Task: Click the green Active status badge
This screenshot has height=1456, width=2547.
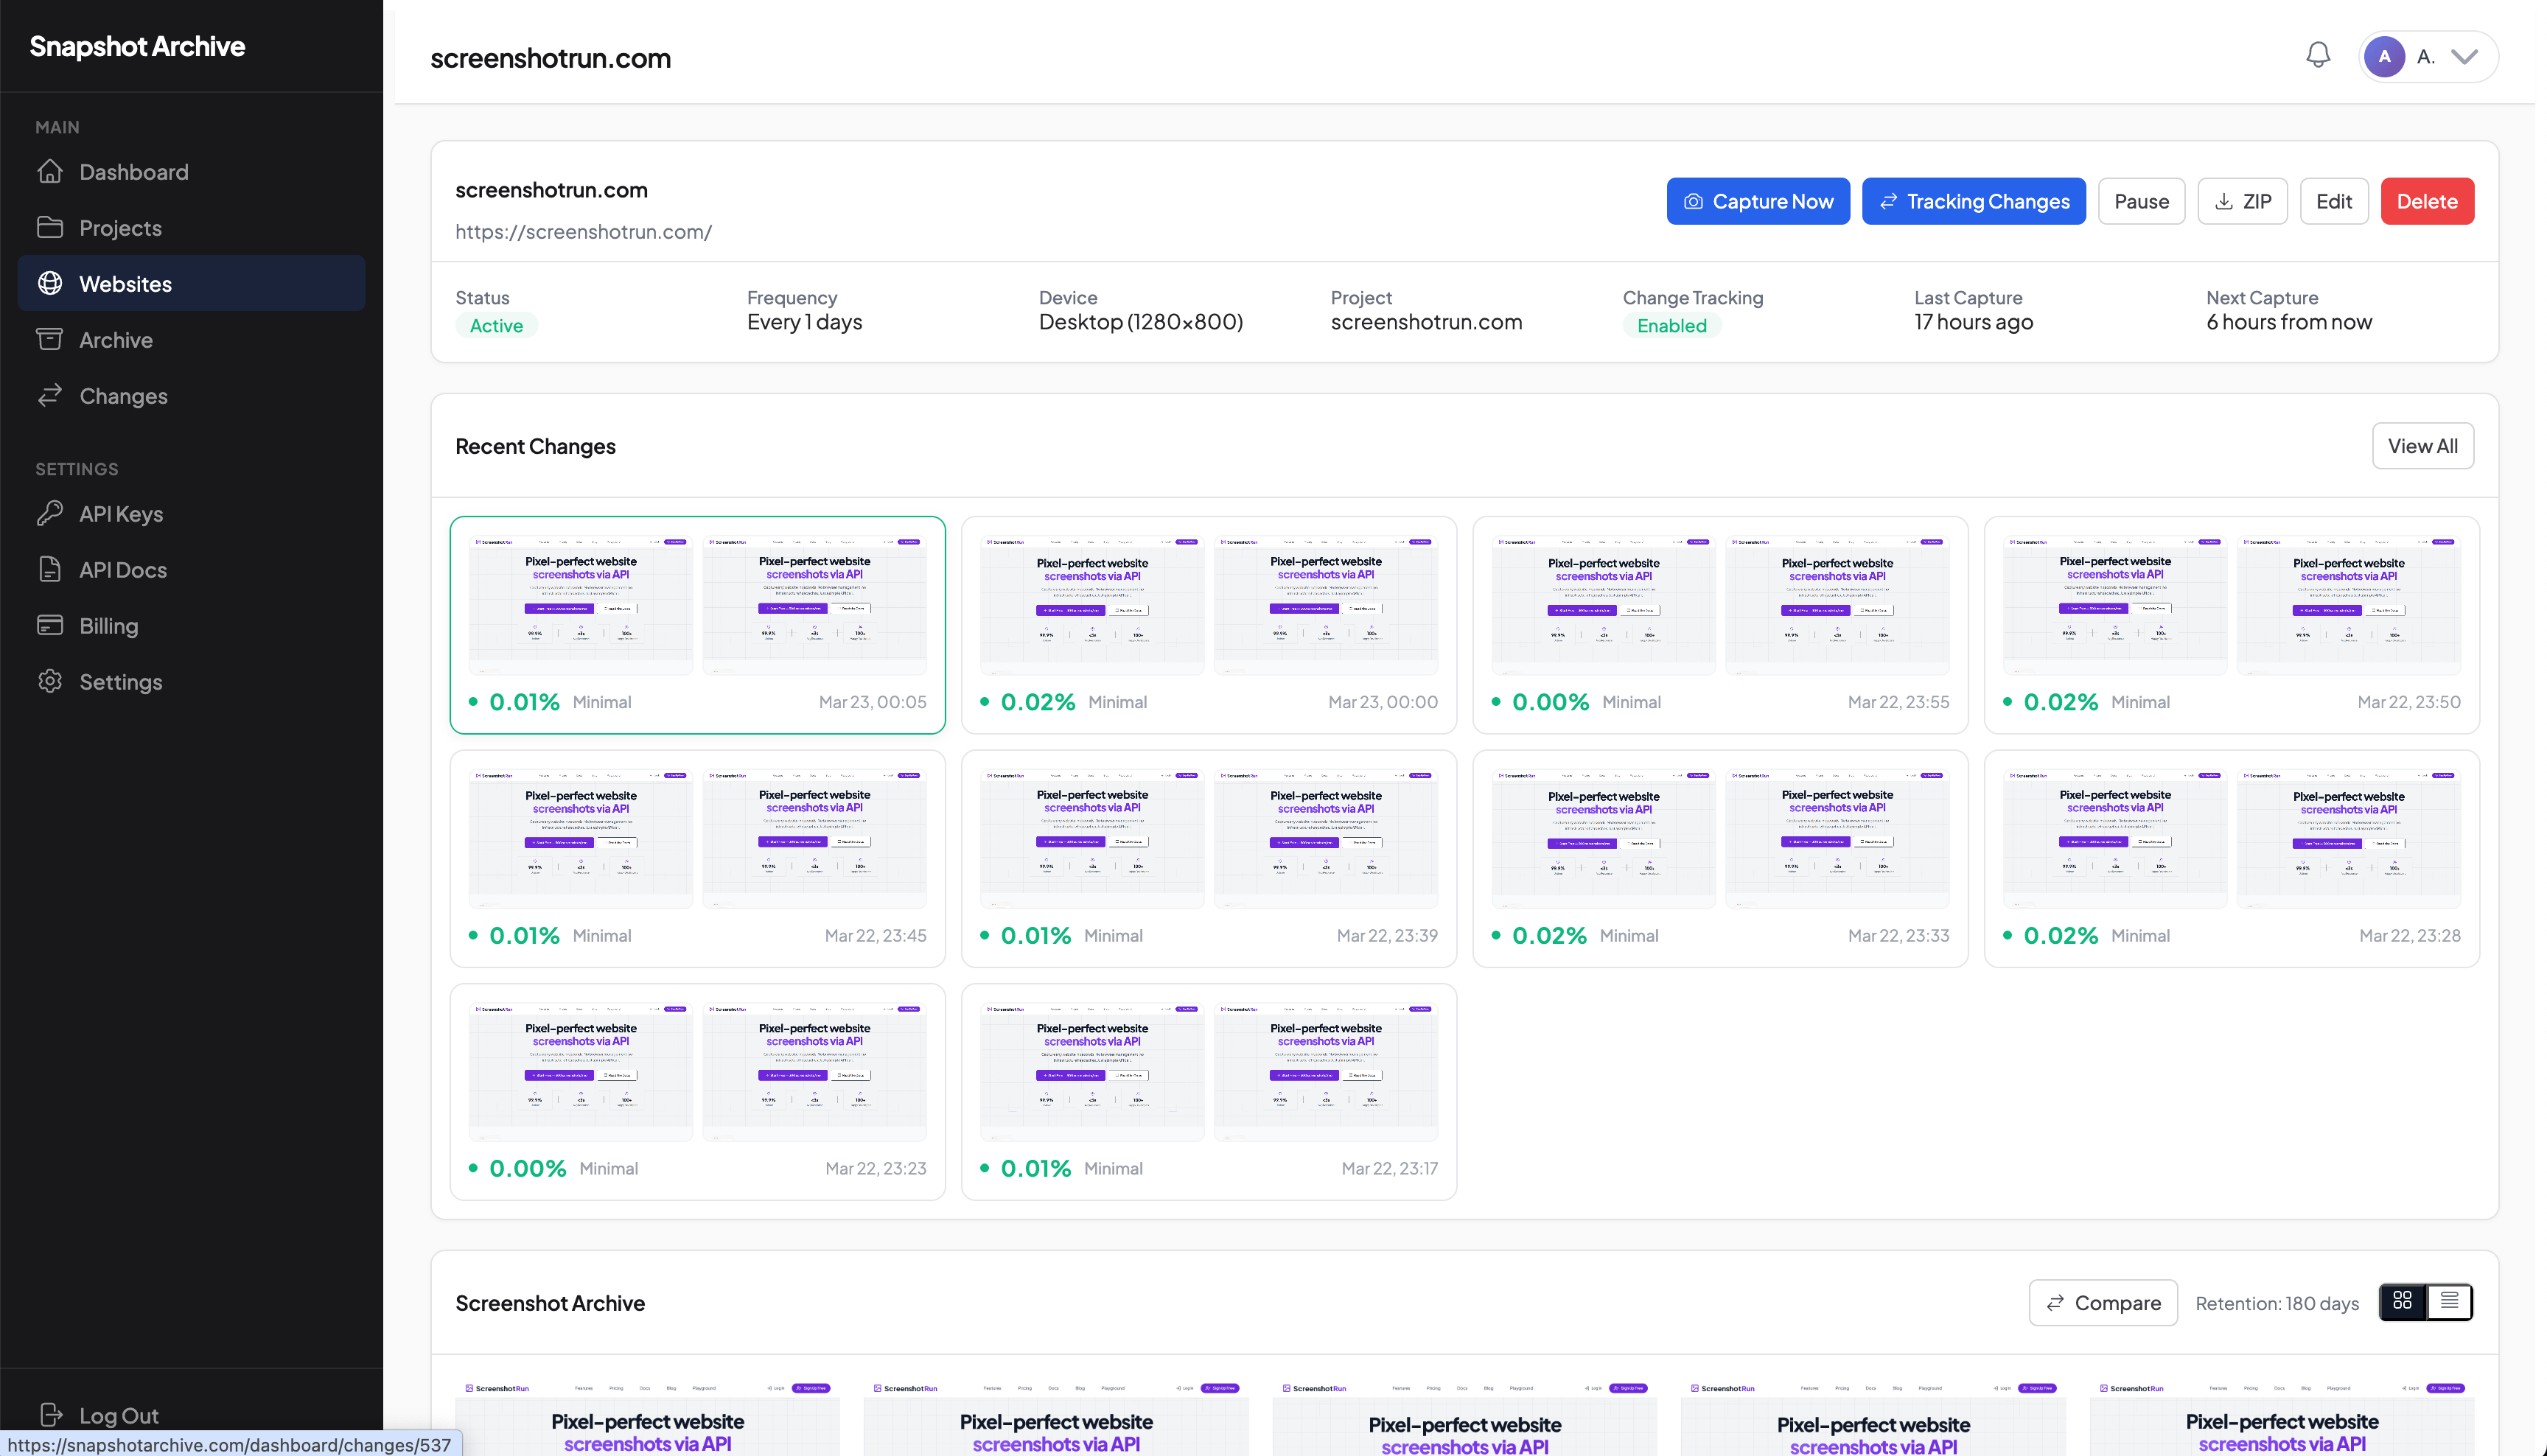Action: 496,326
